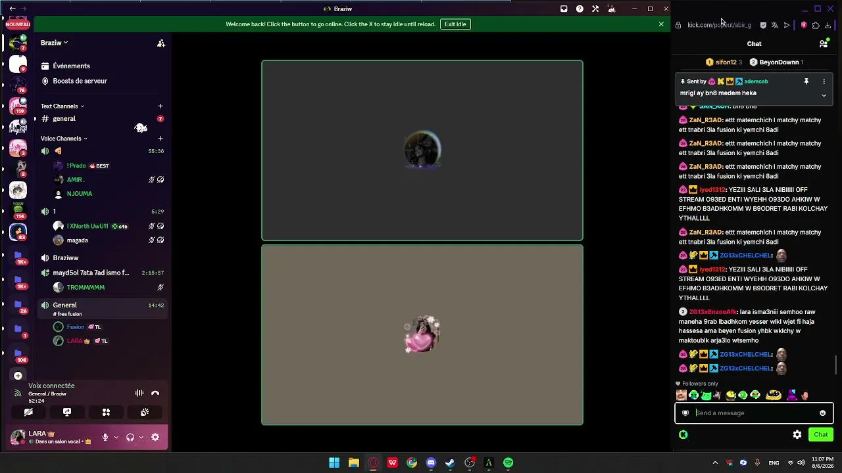This screenshot has height=473, width=842.
Task: Open Spotify from the taskbar
Action: 508,462
